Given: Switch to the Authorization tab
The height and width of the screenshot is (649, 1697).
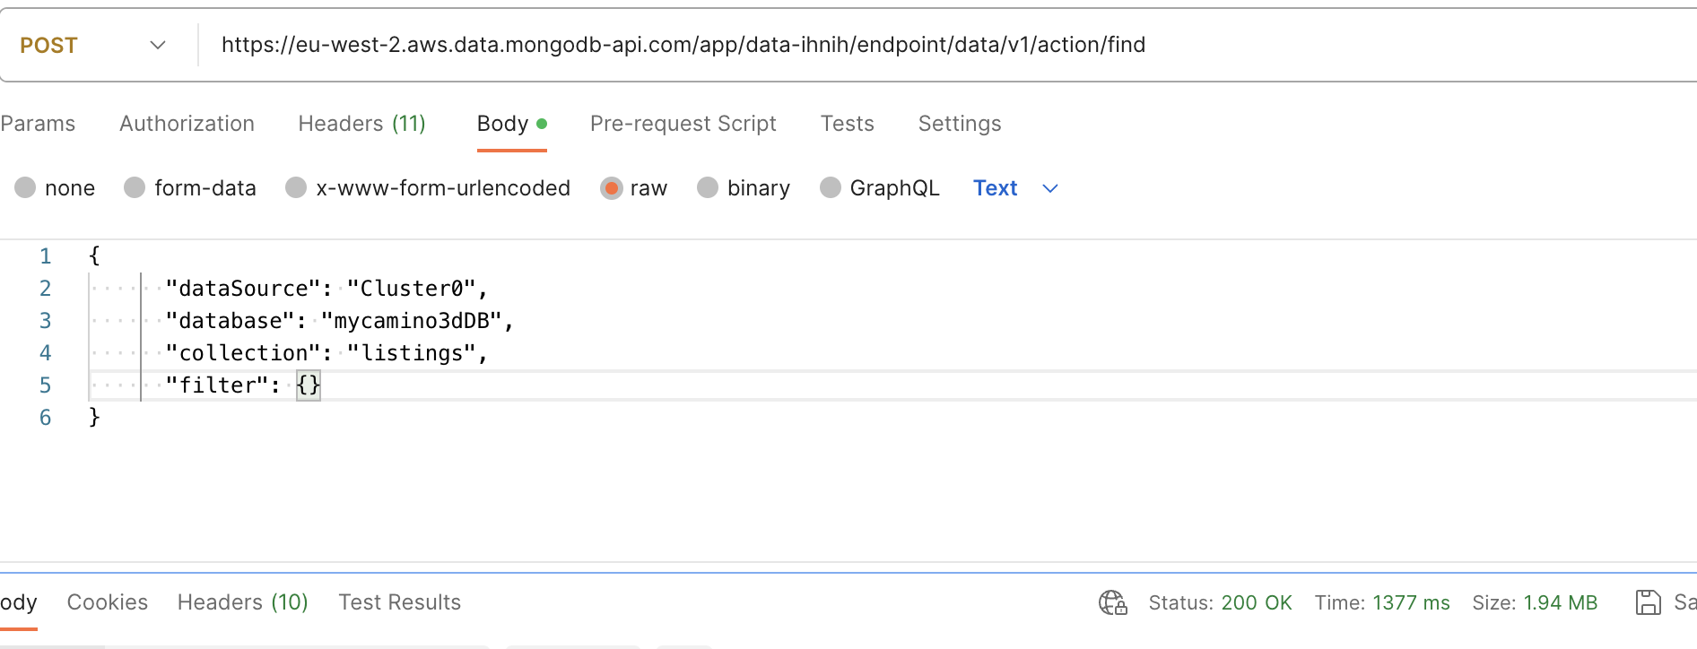Looking at the screenshot, I should (187, 124).
